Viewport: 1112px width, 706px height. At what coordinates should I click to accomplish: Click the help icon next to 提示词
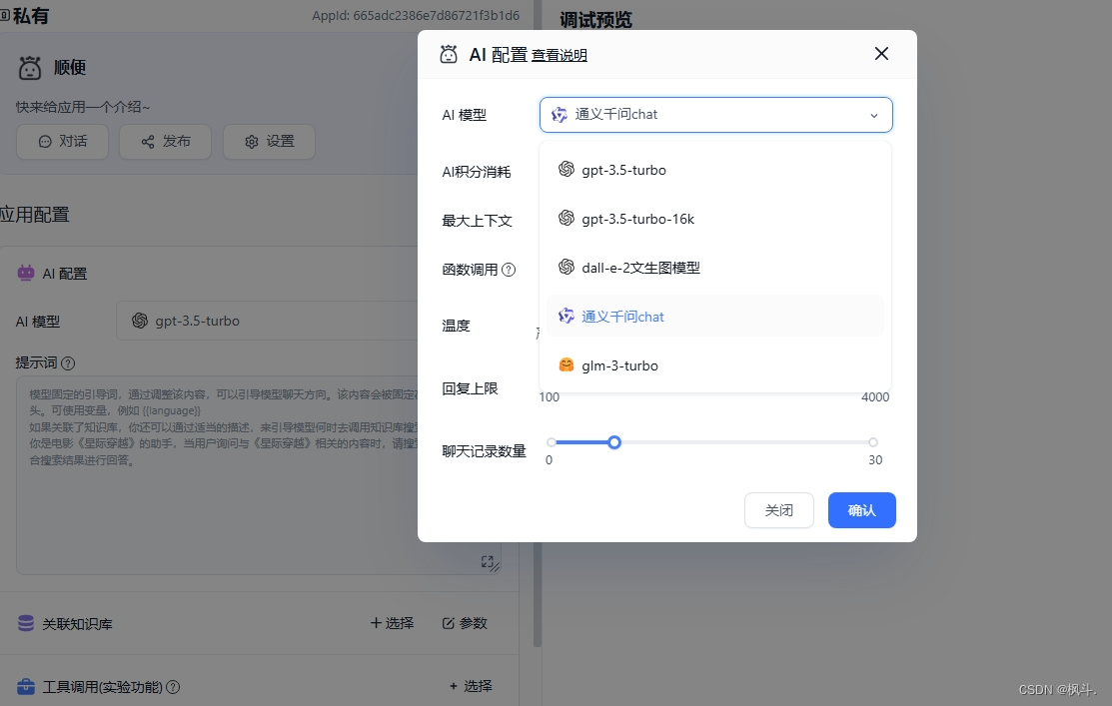pos(68,362)
